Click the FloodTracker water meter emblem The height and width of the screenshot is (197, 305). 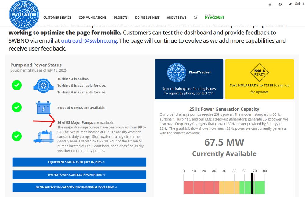177,72
